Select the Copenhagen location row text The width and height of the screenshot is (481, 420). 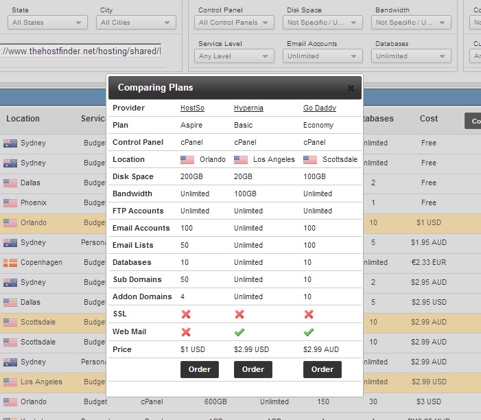pyautogui.click(x=41, y=263)
